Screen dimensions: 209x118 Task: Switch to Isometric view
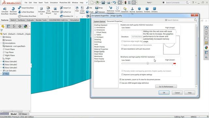tap(139, 10)
